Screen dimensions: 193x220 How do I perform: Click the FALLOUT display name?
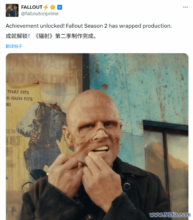click(32, 7)
